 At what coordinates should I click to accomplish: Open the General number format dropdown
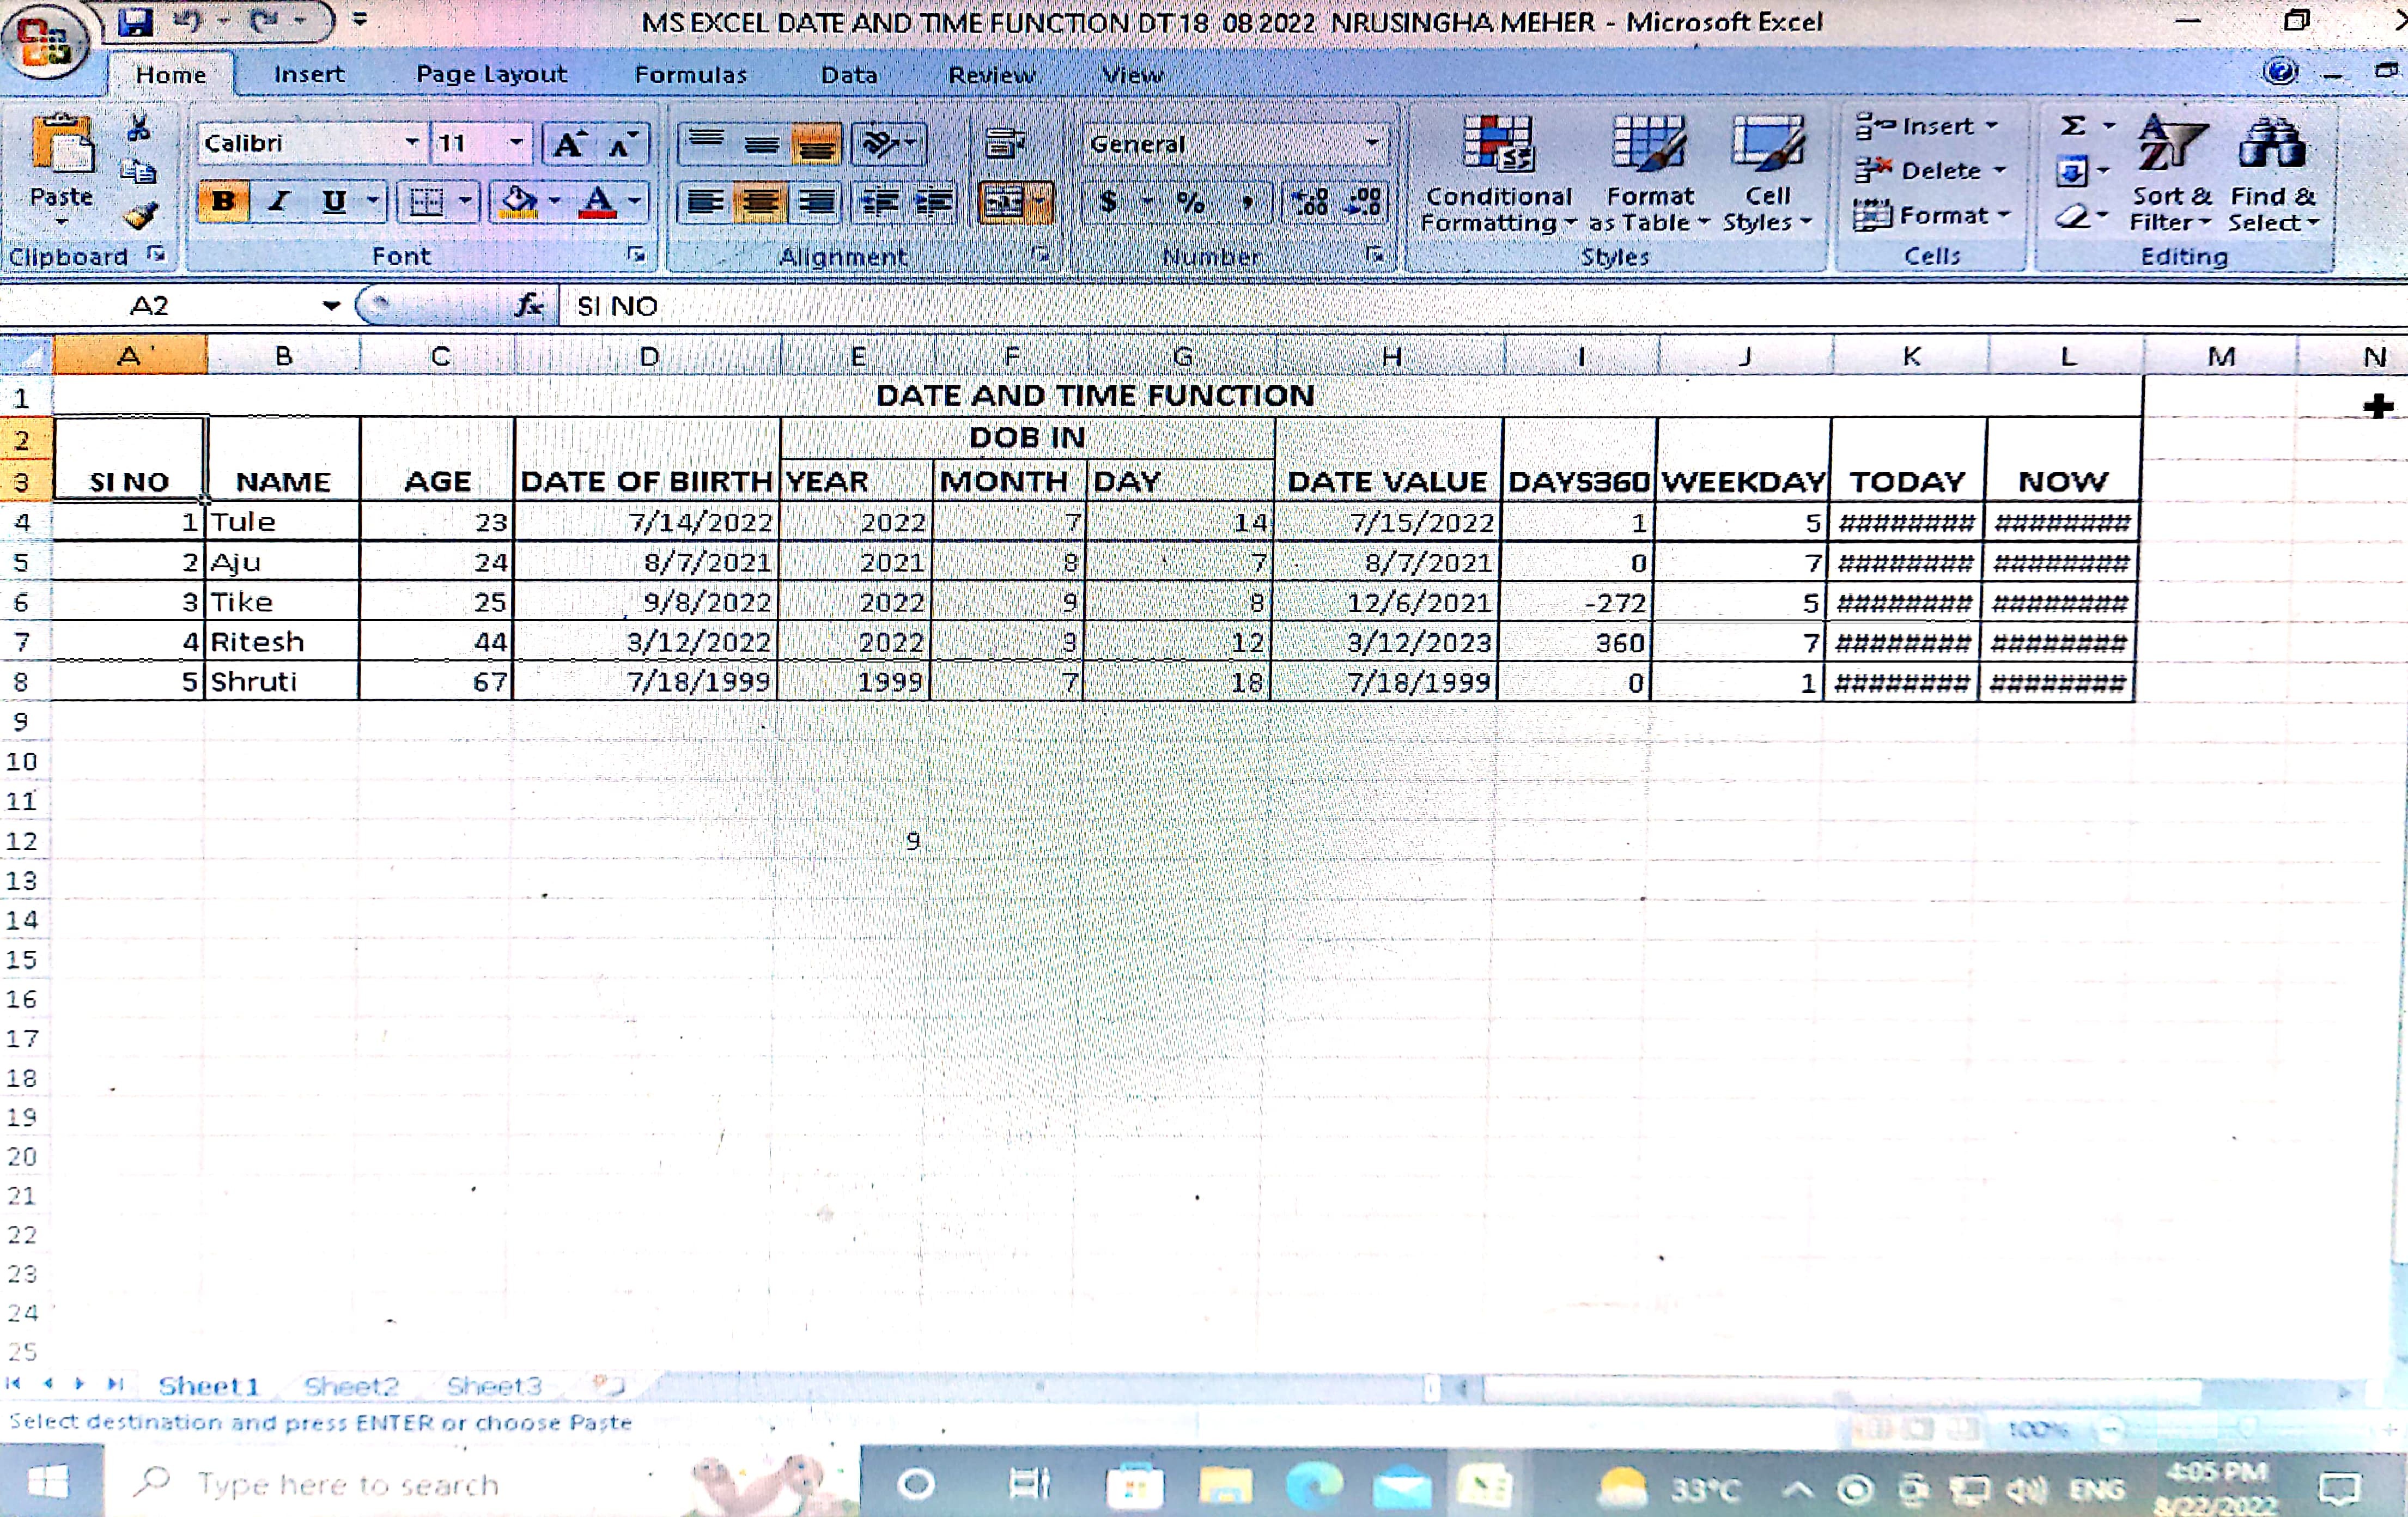click(1373, 143)
